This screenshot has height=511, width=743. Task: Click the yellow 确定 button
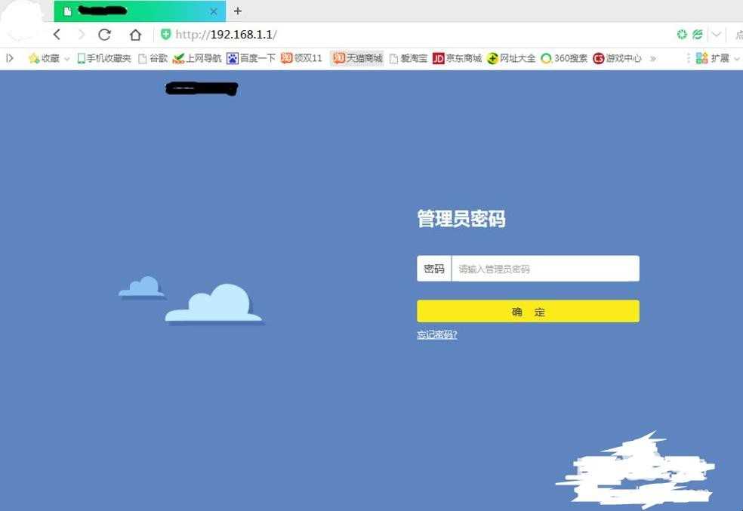coord(528,311)
